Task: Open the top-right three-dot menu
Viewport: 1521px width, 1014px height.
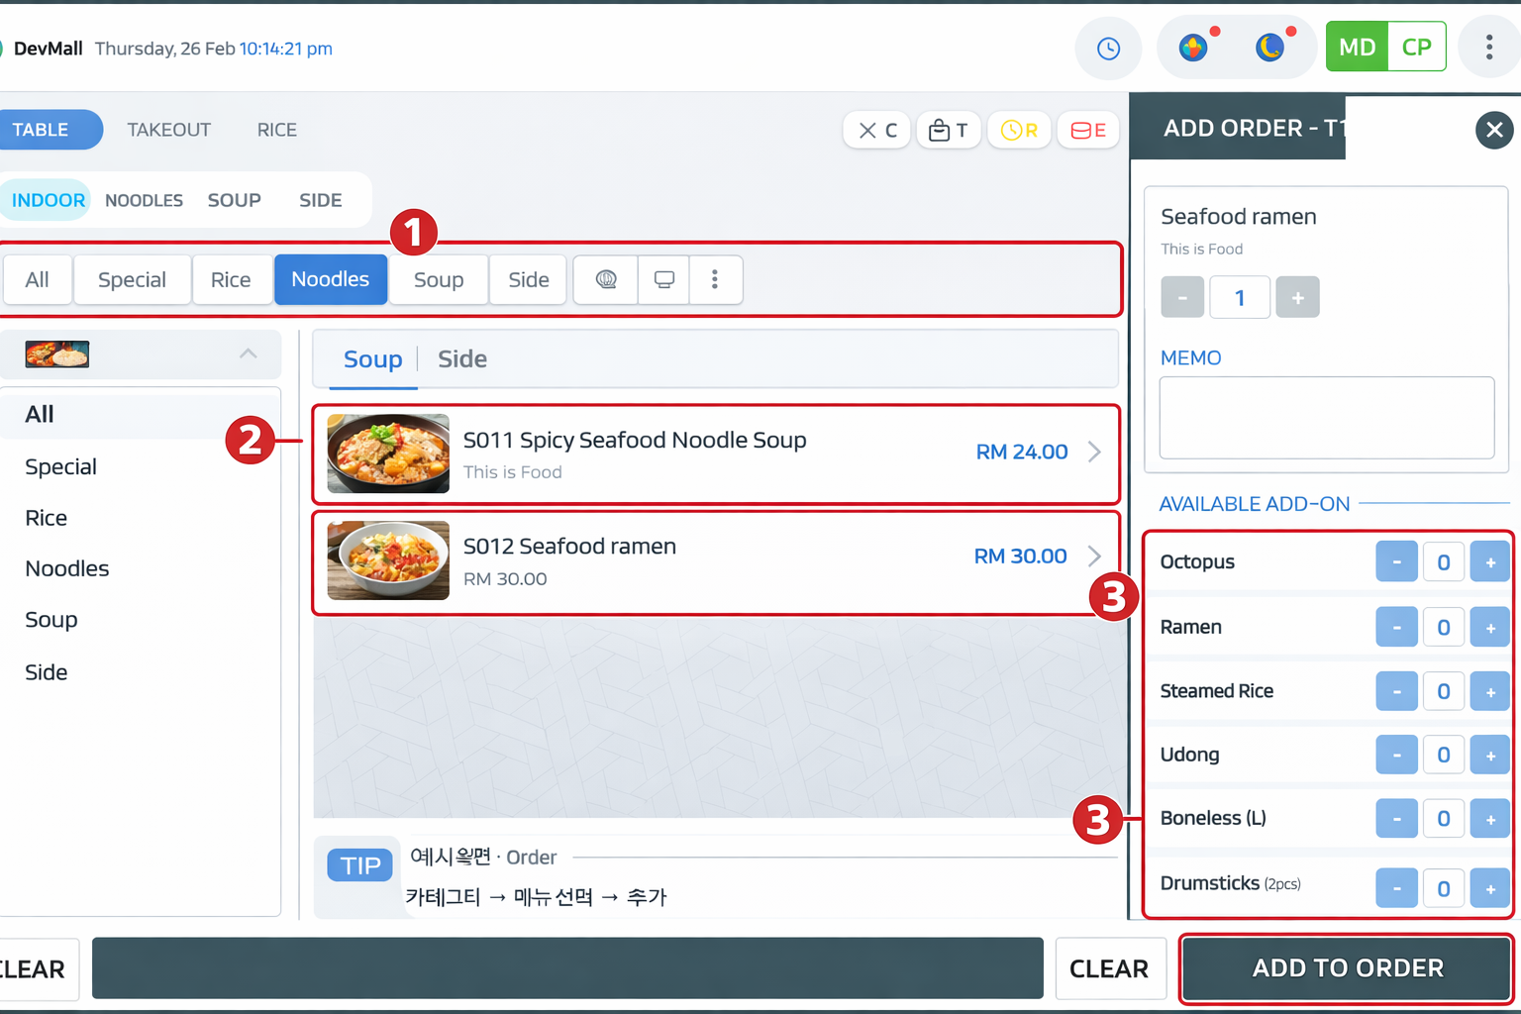Action: 1488,47
